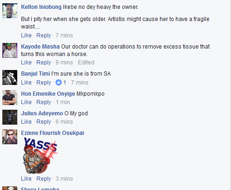
Task: Open Kelton Iniobong's name link
Action: coord(41,7)
